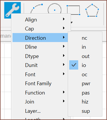This screenshot has height=120, width=107.
Task: Open the Function submenu
Action: [x=40, y=93]
